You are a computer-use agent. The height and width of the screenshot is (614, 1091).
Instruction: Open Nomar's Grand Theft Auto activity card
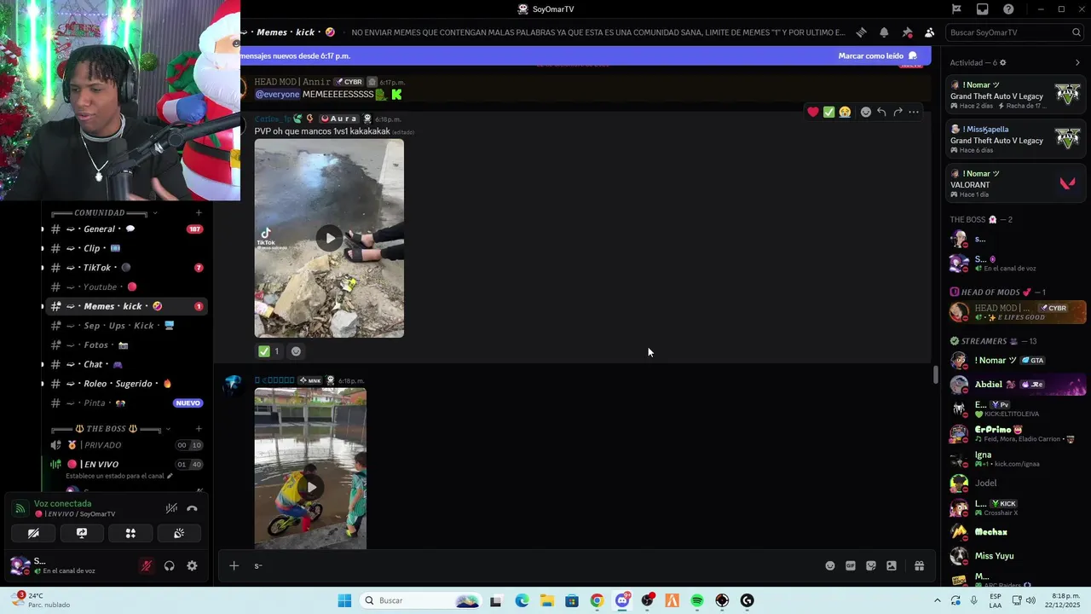[1016, 96]
